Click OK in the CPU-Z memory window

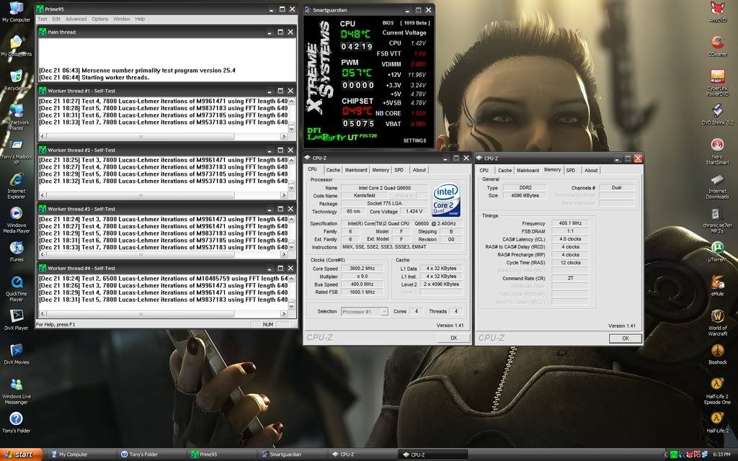625,339
